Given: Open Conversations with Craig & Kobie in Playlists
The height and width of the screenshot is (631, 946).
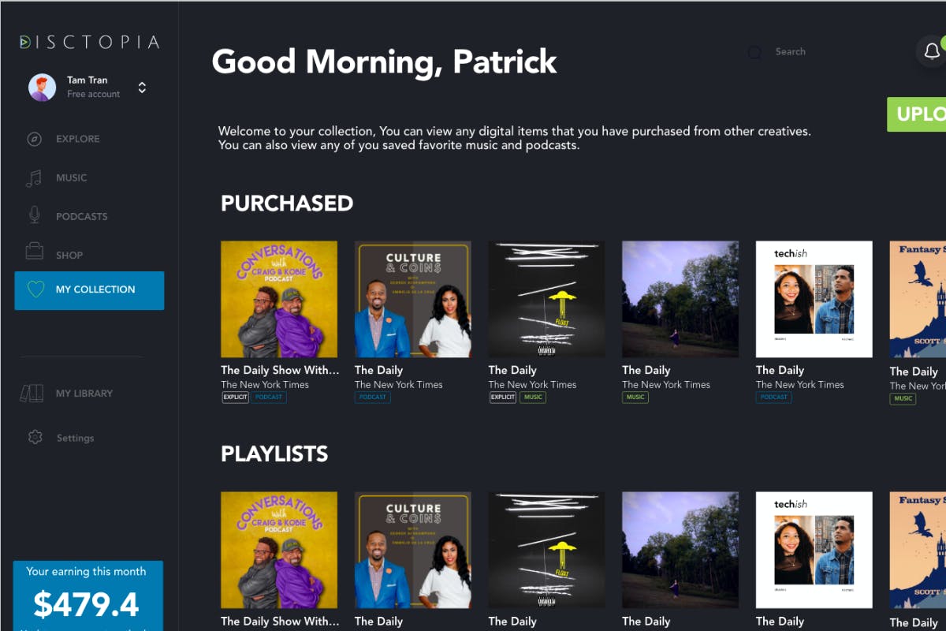Looking at the screenshot, I should [279, 550].
